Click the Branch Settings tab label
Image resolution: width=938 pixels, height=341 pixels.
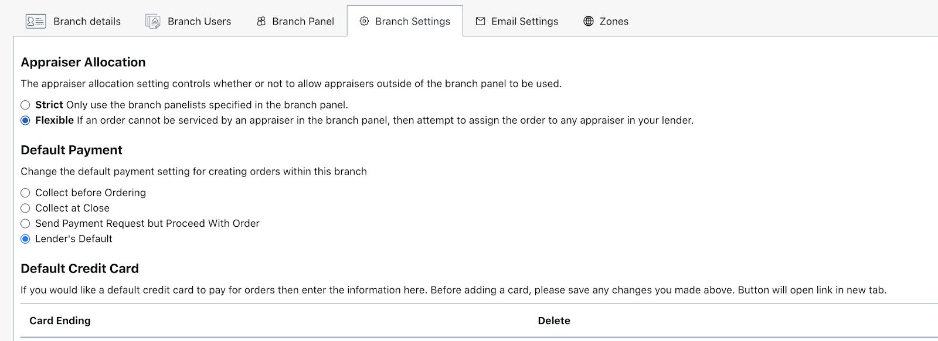413,21
